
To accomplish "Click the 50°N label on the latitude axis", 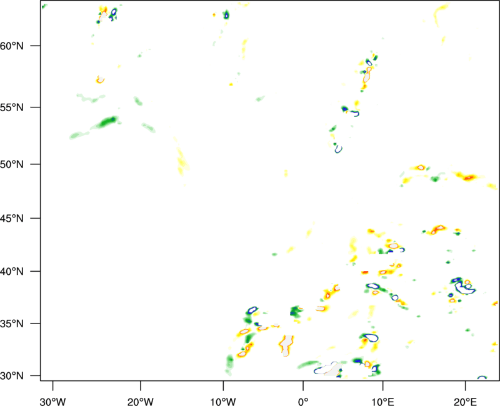I will (12, 164).
